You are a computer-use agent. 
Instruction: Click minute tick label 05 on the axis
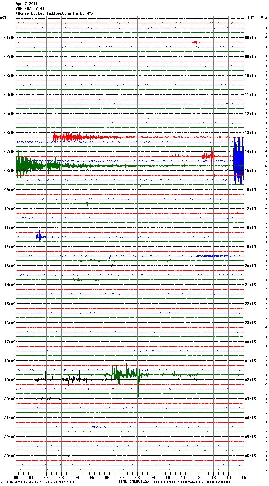92,477
